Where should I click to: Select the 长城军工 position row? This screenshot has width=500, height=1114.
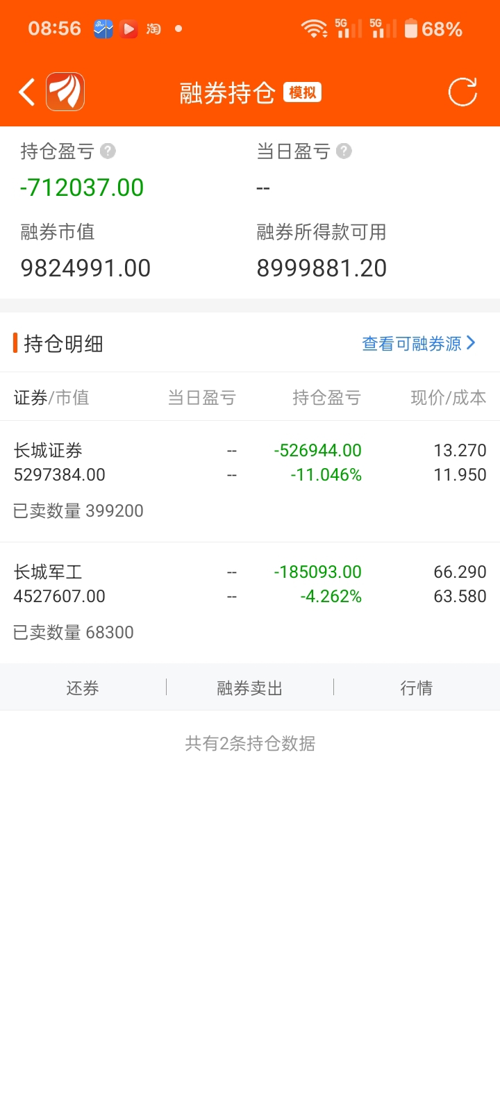click(250, 602)
